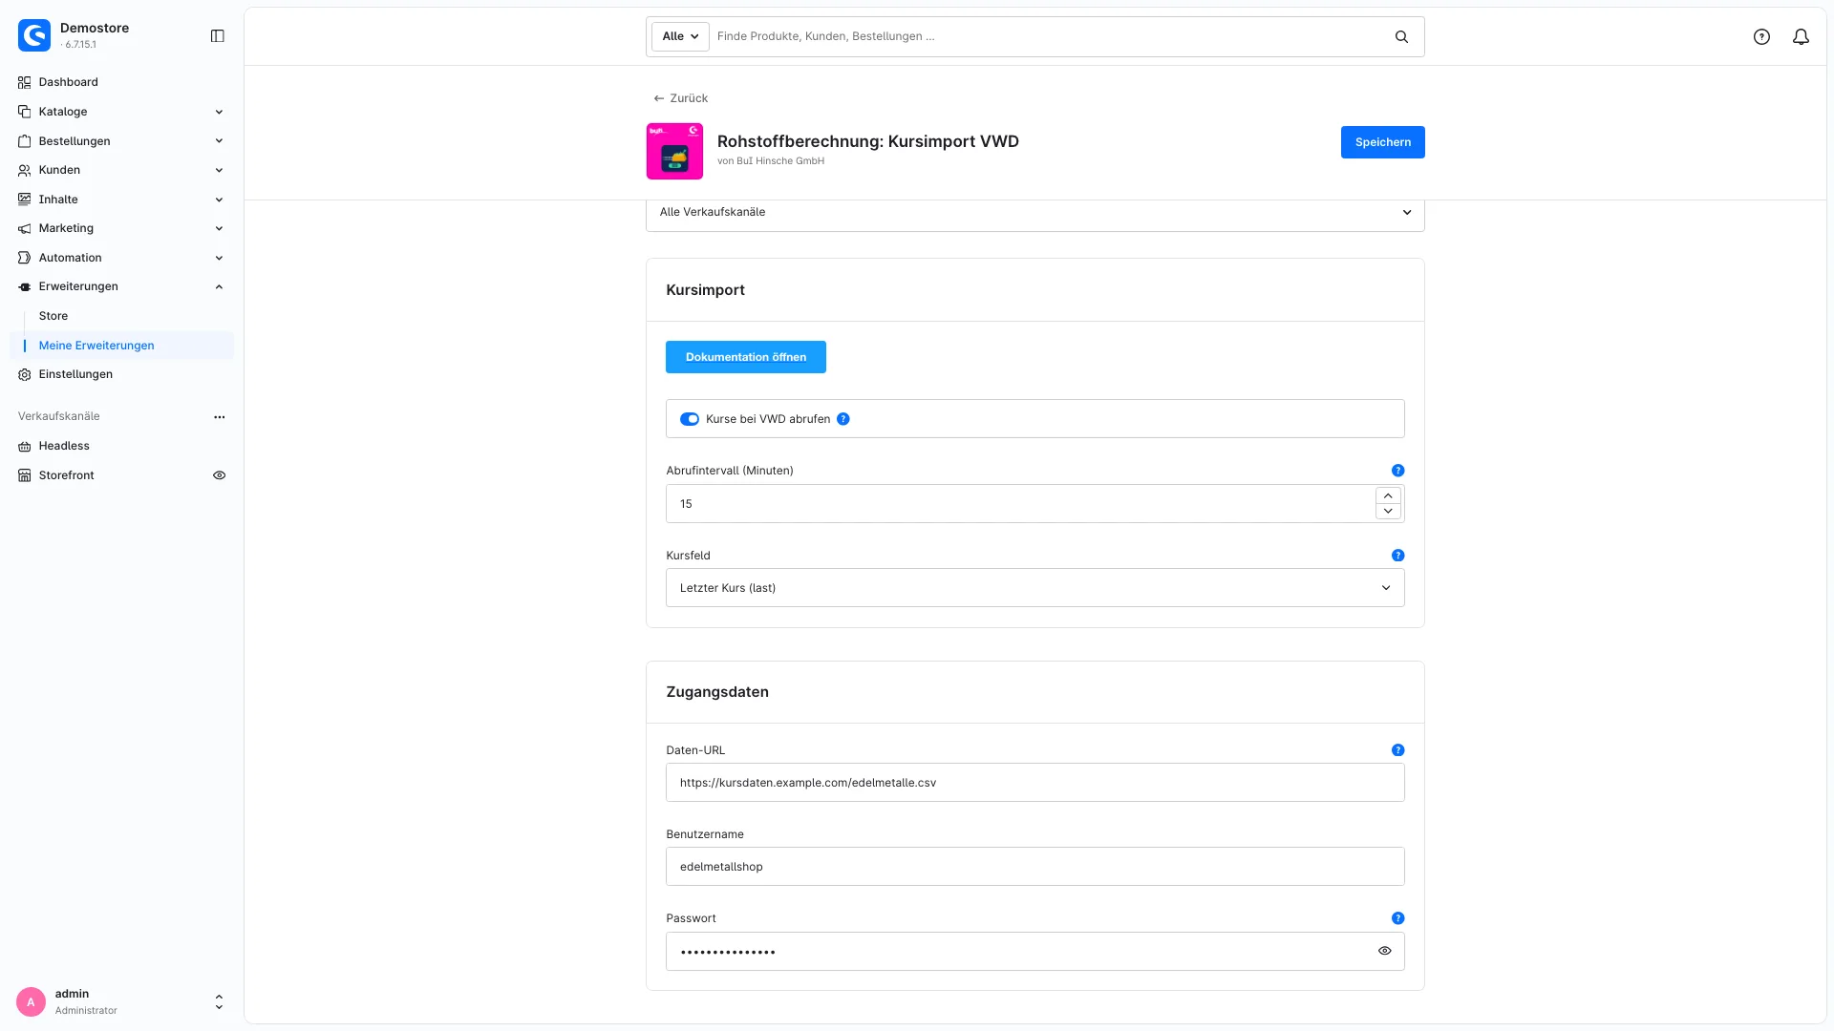Screen dimensions: 1834x1031
Task: Click the Kunden people icon
Action: [x=25, y=170]
